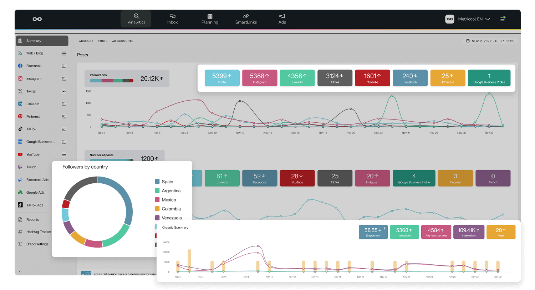Go to the Planning section
The image size is (535, 290).
click(210, 19)
